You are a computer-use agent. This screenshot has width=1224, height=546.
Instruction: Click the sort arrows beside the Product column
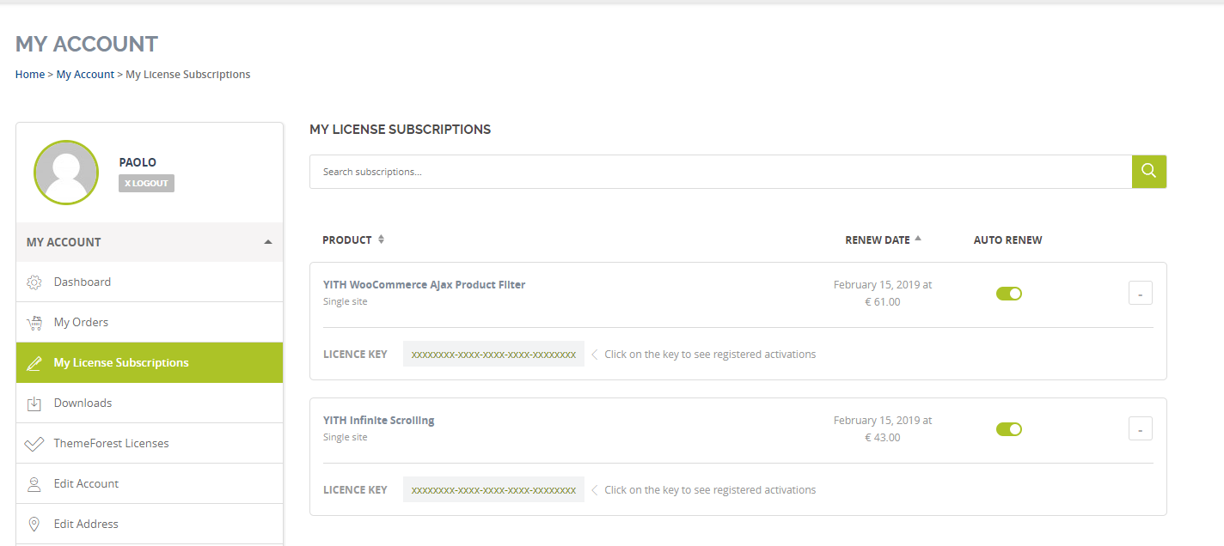[381, 240]
